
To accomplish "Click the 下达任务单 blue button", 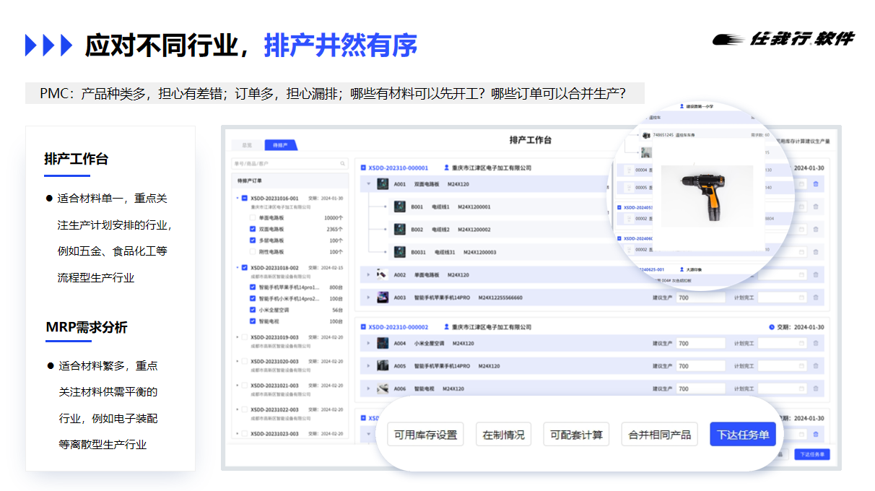I will (742, 435).
